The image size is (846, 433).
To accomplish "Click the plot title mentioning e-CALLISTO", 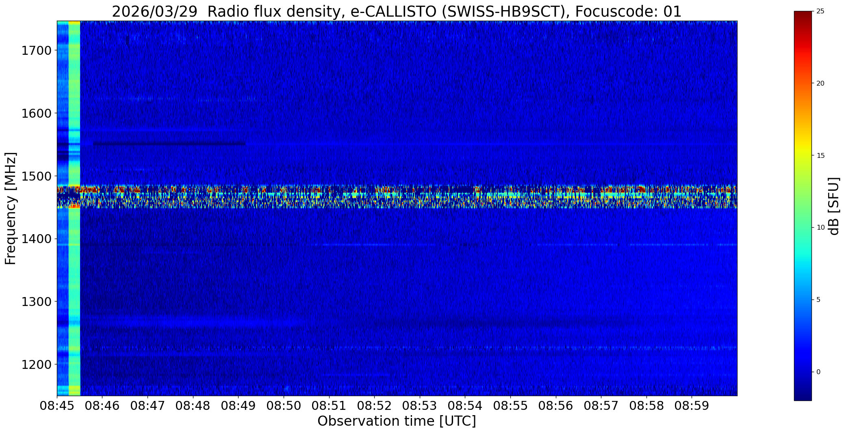I will [397, 11].
